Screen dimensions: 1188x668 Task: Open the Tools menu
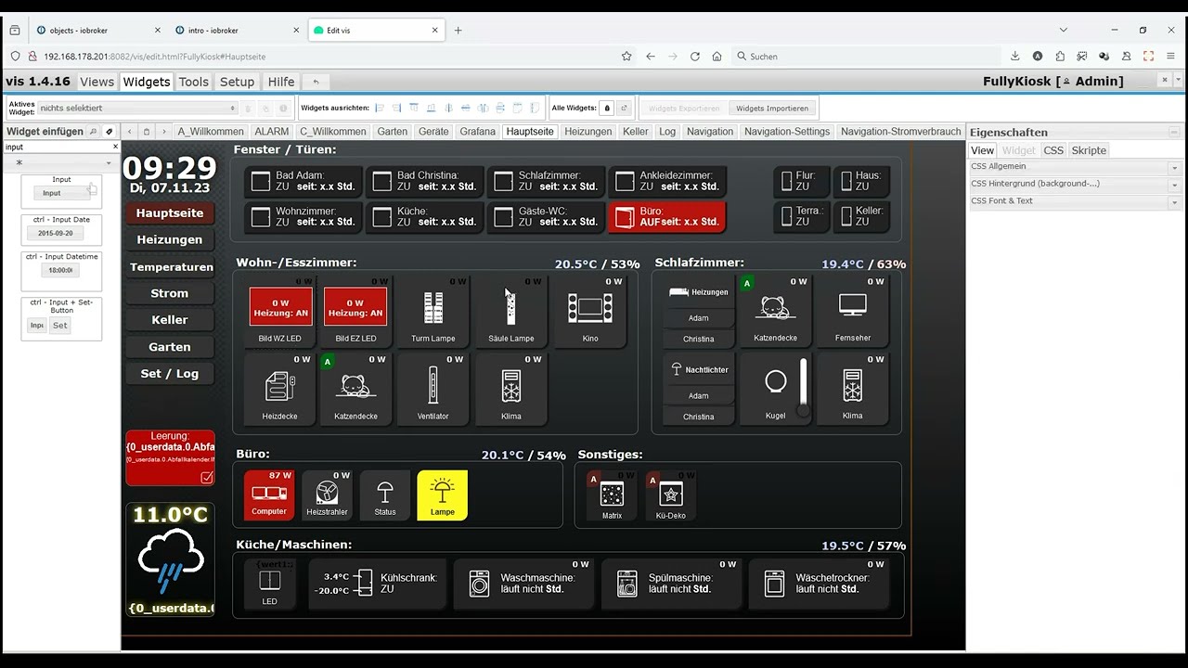click(193, 82)
